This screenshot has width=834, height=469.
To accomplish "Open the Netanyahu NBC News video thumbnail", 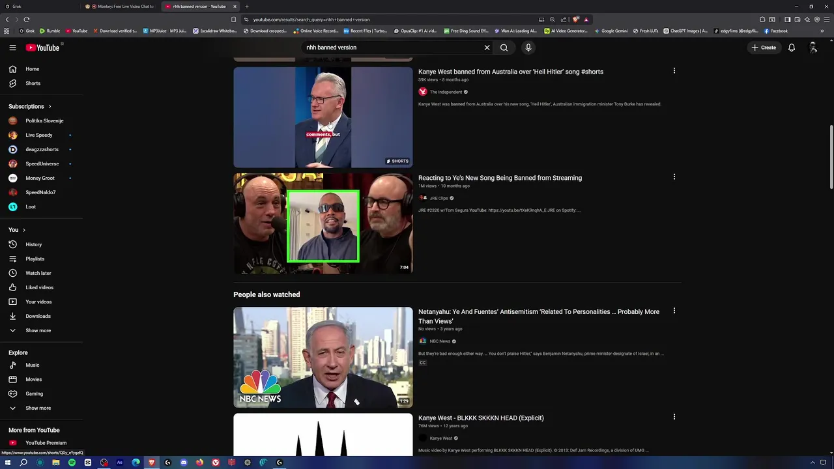I will click(323, 357).
